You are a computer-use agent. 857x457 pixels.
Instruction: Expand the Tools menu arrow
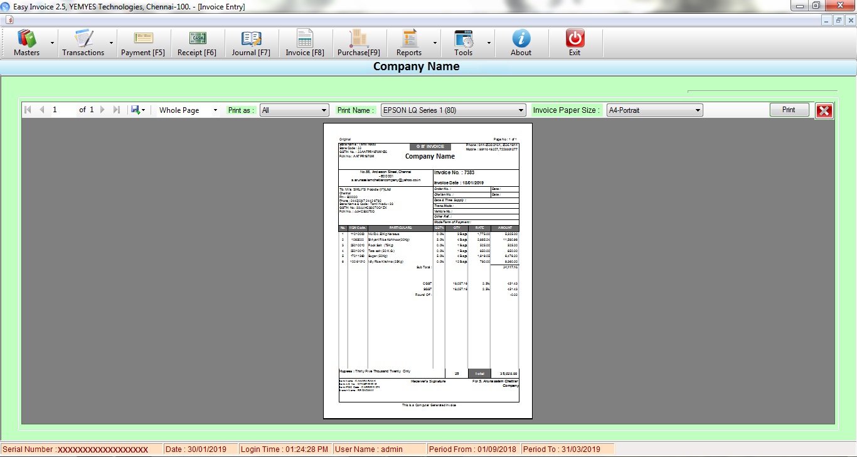pyautogui.click(x=489, y=43)
